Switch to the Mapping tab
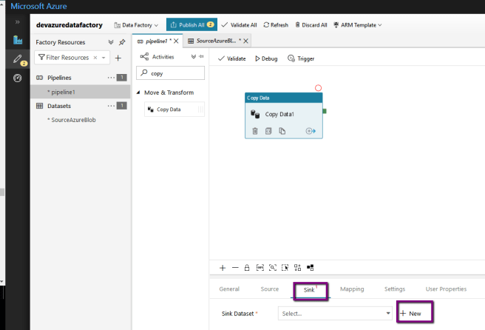This screenshot has height=330, width=485. pyautogui.click(x=351, y=289)
